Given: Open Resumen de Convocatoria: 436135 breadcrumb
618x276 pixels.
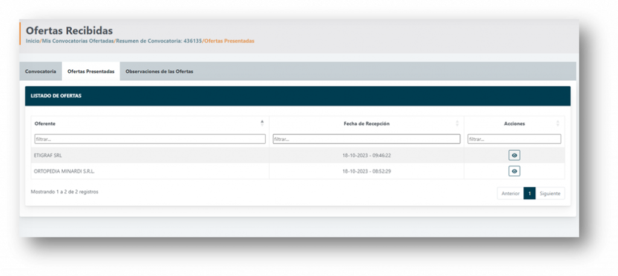Looking at the screenshot, I should tap(159, 40).
